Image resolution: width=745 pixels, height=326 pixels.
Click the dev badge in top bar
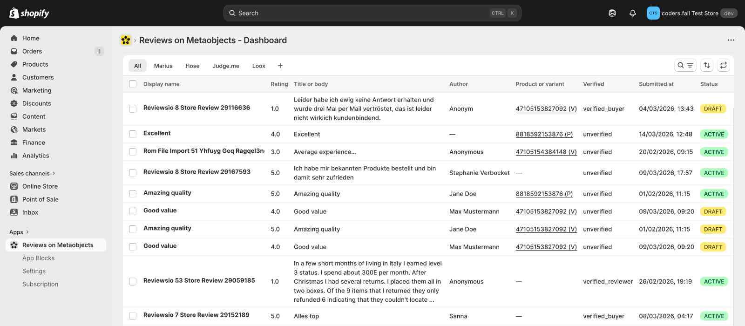[x=729, y=13]
